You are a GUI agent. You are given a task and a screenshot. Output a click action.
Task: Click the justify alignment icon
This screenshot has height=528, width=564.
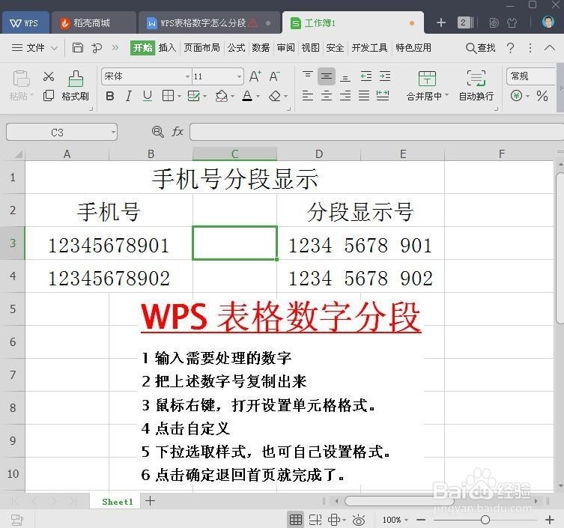tap(364, 96)
